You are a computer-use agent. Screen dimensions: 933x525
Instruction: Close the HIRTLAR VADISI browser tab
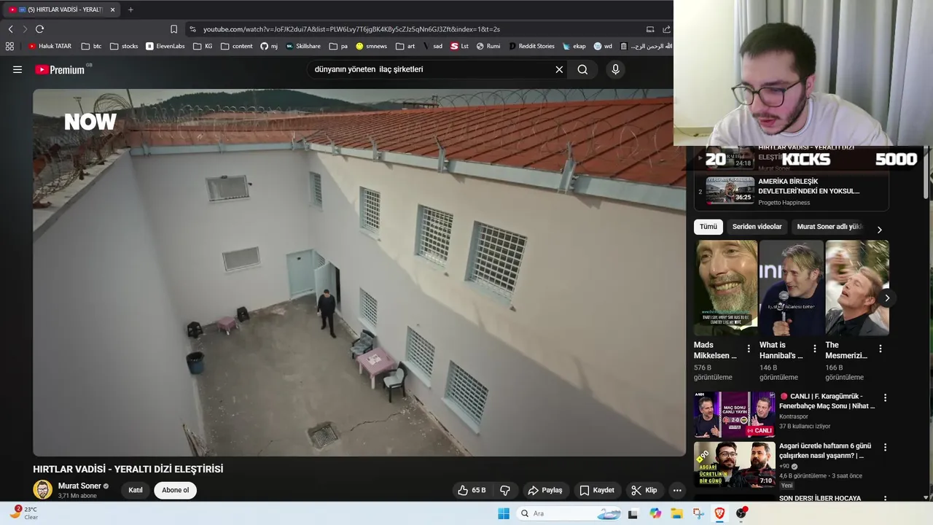tap(112, 9)
